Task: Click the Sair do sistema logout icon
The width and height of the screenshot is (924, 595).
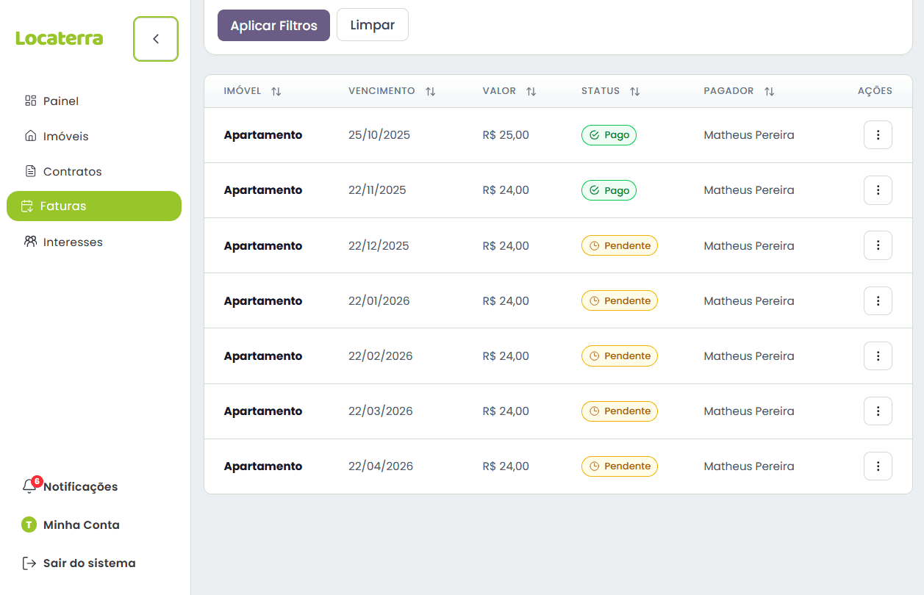Action: 29,563
